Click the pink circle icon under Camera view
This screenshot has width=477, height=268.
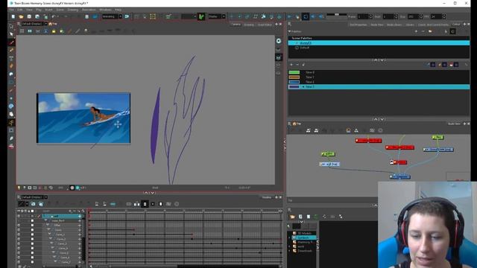[72, 188]
